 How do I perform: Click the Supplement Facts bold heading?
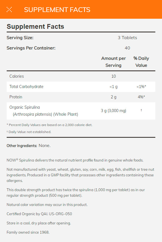tap(35, 27)
